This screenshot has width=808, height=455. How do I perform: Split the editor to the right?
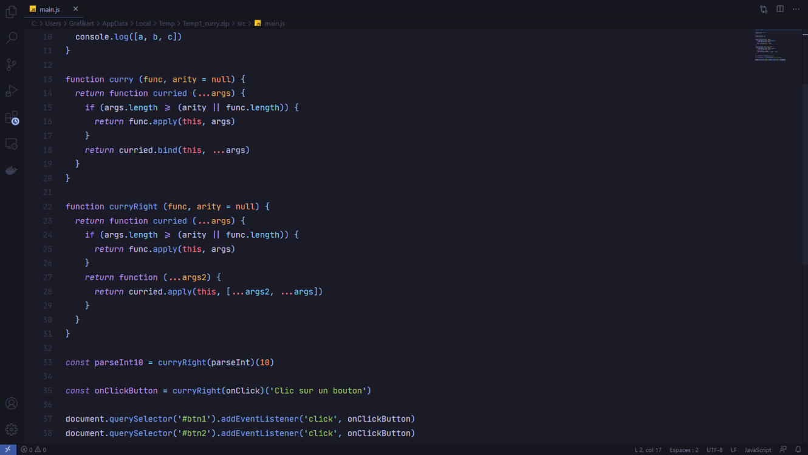click(x=780, y=9)
